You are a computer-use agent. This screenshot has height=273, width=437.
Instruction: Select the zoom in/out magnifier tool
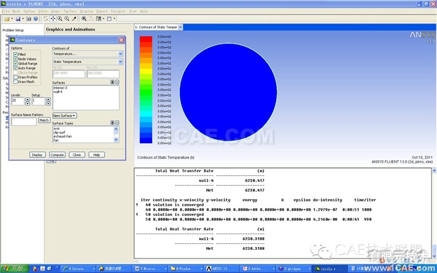pyautogui.click(x=59, y=19)
